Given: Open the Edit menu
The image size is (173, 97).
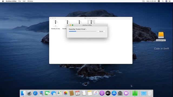Looking at the screenshot, I should [x=24, y=1].
